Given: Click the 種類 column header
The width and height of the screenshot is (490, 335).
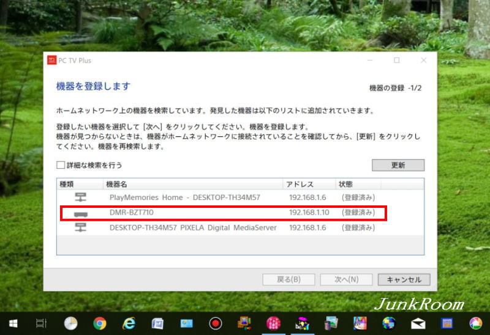Looking at the screenshot, I should click(x=80, y=185).
